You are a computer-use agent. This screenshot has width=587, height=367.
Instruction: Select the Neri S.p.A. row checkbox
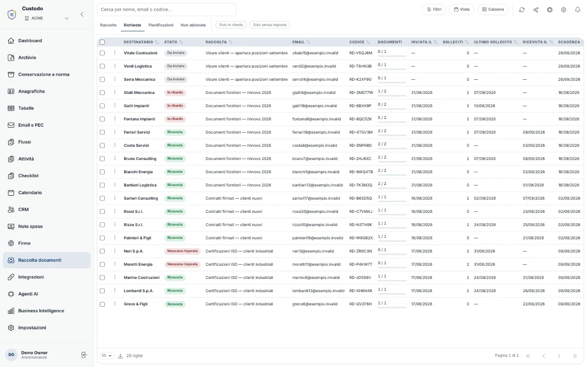(102, 251)
